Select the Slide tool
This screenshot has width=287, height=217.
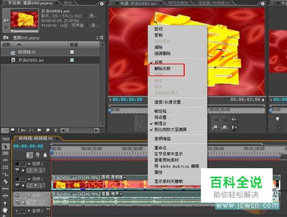[x=5, y=196]
